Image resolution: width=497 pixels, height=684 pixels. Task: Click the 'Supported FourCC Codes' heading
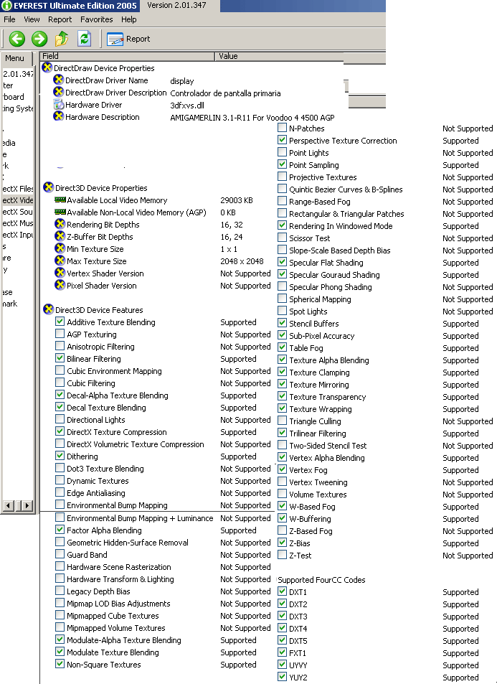tap(322, 580)
